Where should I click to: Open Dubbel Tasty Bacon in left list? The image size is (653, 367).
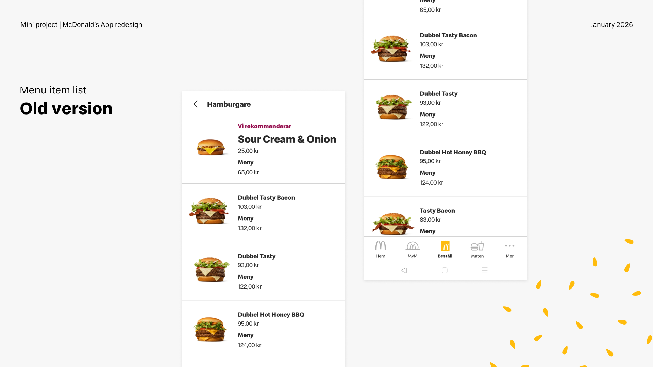(263, 213)
